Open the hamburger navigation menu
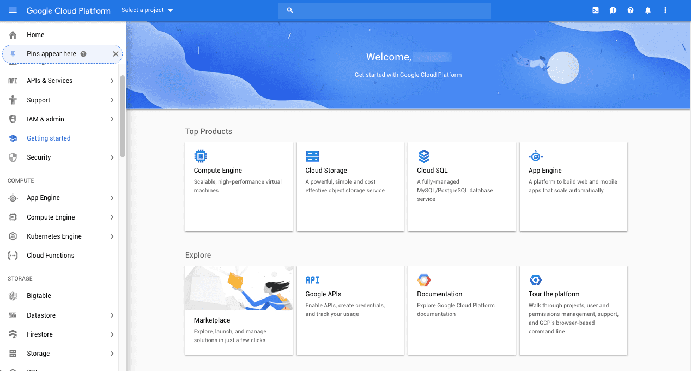691x371 pixels. (x=13, y=10)
